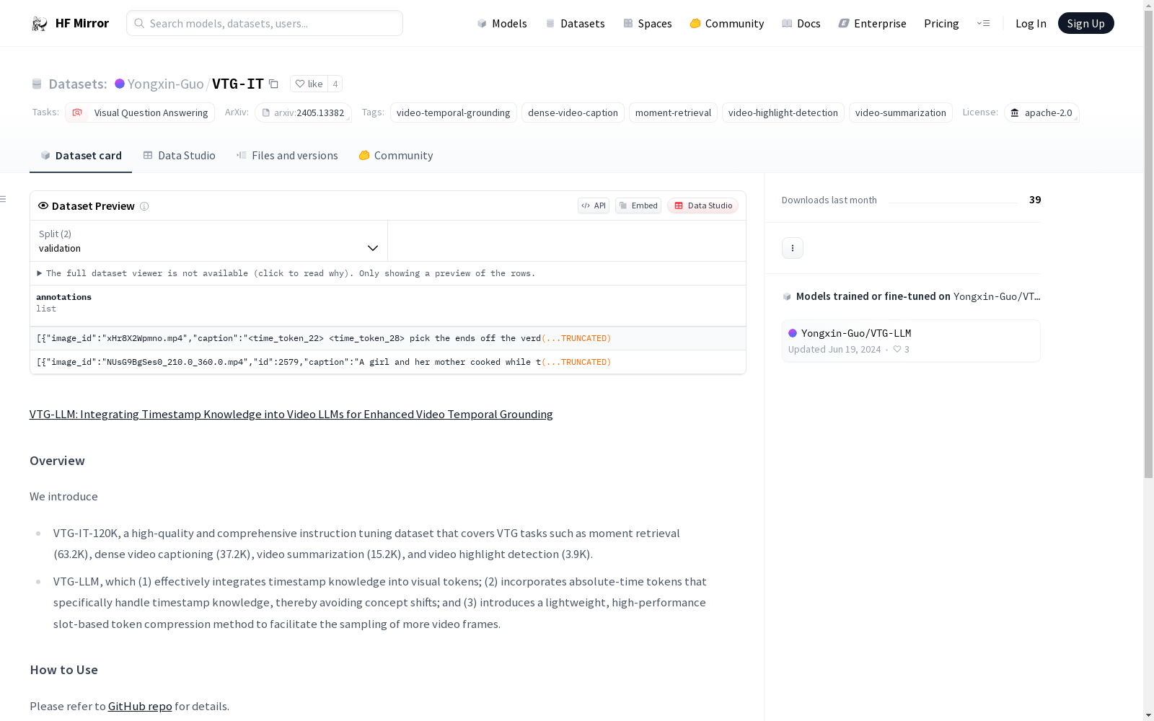
Task: Click the first preview row with xHr8X2Wpmno.mp4
Action: click(x=388, y=338)
